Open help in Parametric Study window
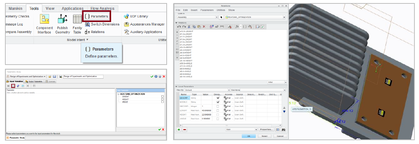The width and height of the screenshot is (419, 144). [x=156, y=76]
